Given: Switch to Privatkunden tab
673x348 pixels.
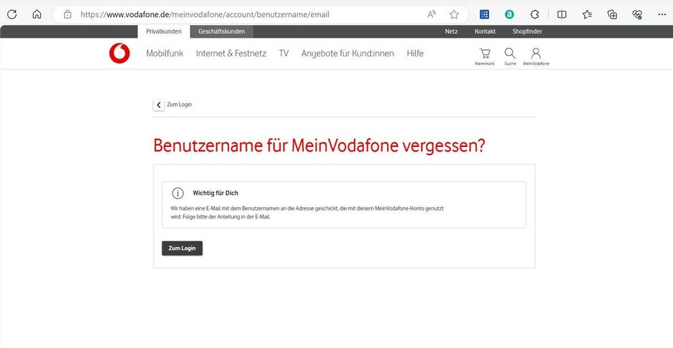Looking at the screenshot, I should [x=164, y=32].
